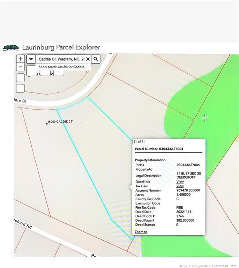Select the Acres value 1.408000

[x=184, y=195]
